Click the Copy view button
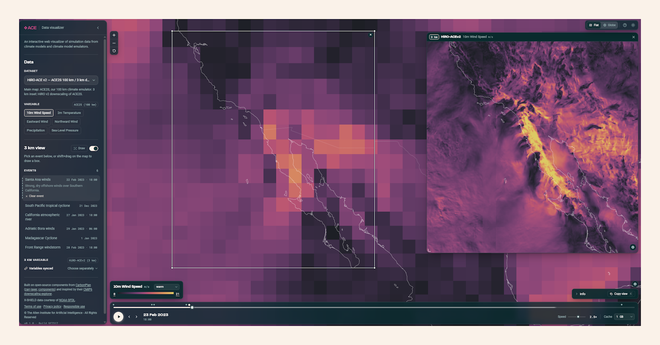 coord(621,294)
